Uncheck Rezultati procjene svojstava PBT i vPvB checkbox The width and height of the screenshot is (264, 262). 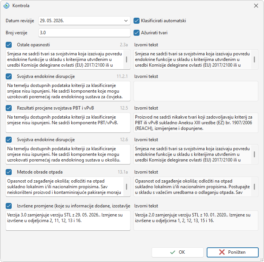click(9, 108)
